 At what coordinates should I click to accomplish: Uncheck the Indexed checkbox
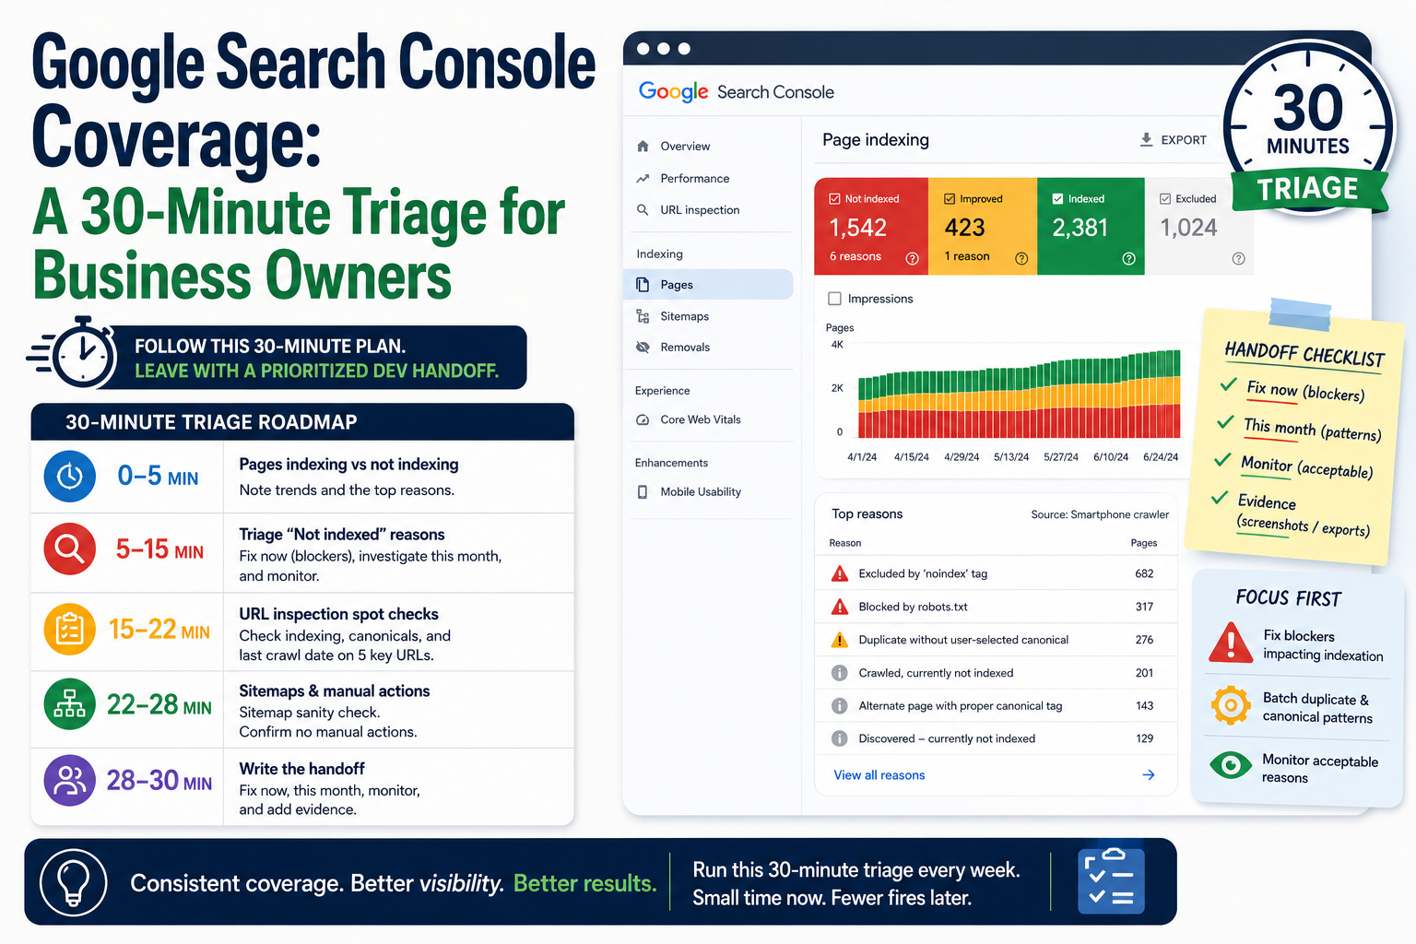1057,198
